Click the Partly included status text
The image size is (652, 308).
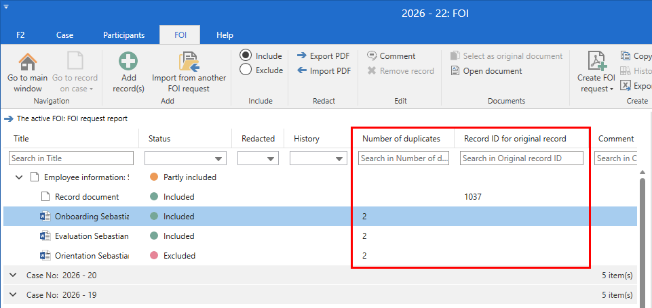(x=189, y=177)
